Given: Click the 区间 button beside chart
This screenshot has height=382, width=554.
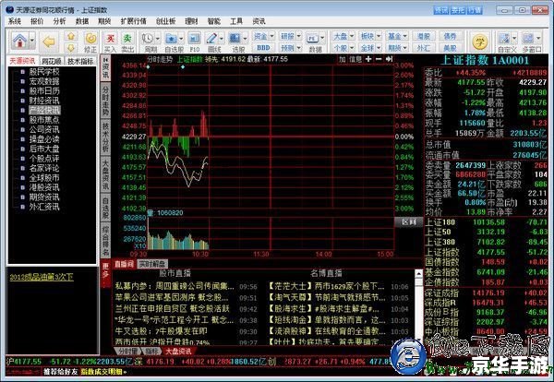Looking at the screenshot, I should 408,221.
